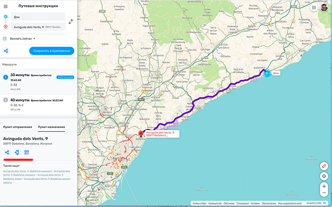Open the 'Поддержка' footer link

242,203
